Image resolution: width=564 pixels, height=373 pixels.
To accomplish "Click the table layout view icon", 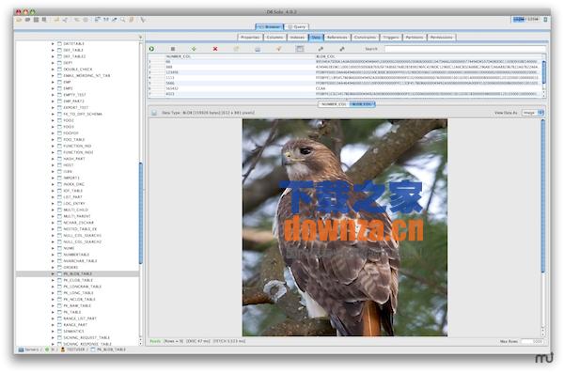I will pyautogui.click(x=300, y=49).
